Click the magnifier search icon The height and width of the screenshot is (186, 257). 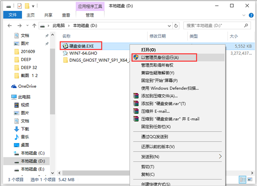coord(246,26)
